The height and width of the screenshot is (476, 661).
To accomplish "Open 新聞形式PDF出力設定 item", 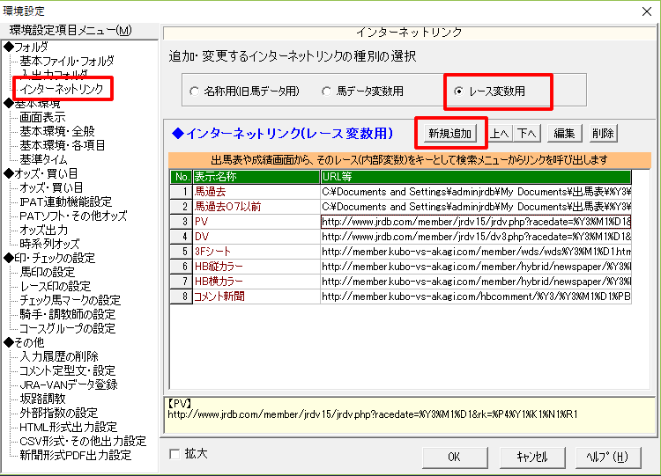I will click(76, 456).
